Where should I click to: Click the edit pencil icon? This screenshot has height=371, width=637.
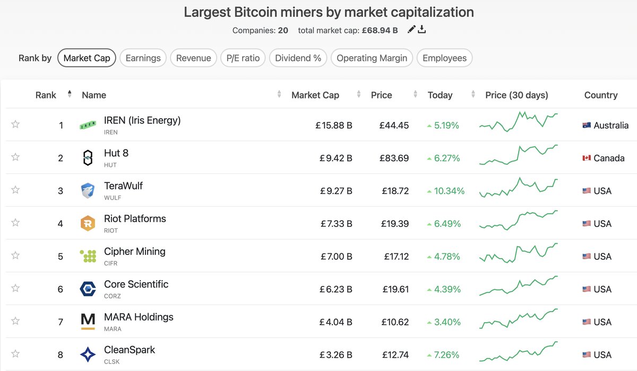[x=411, y=30]
